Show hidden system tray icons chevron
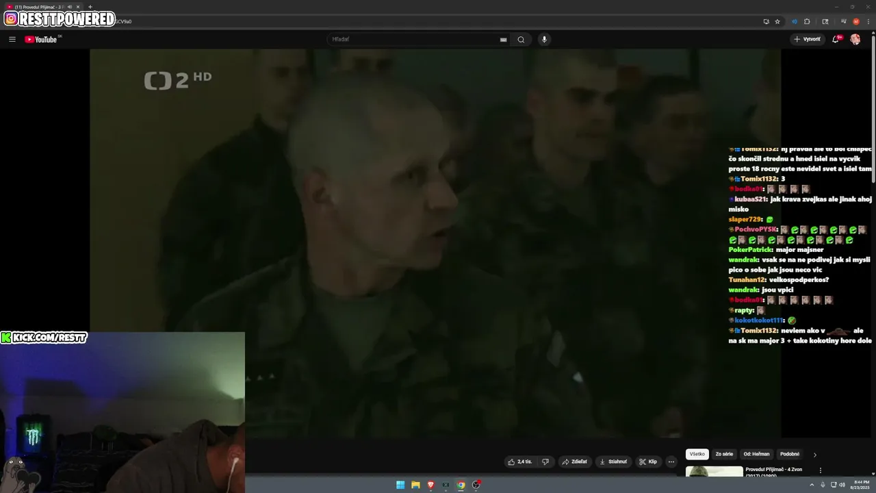Viewport: 876px width, 493px height. coord(812,485)
